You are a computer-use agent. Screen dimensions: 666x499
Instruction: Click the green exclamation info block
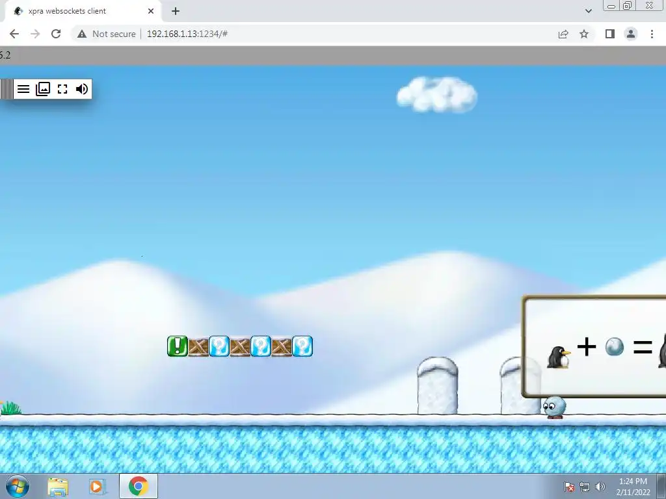tap(178, 346)
